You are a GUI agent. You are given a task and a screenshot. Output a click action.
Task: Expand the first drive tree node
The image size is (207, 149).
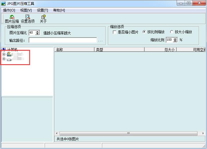click(4, 54)
